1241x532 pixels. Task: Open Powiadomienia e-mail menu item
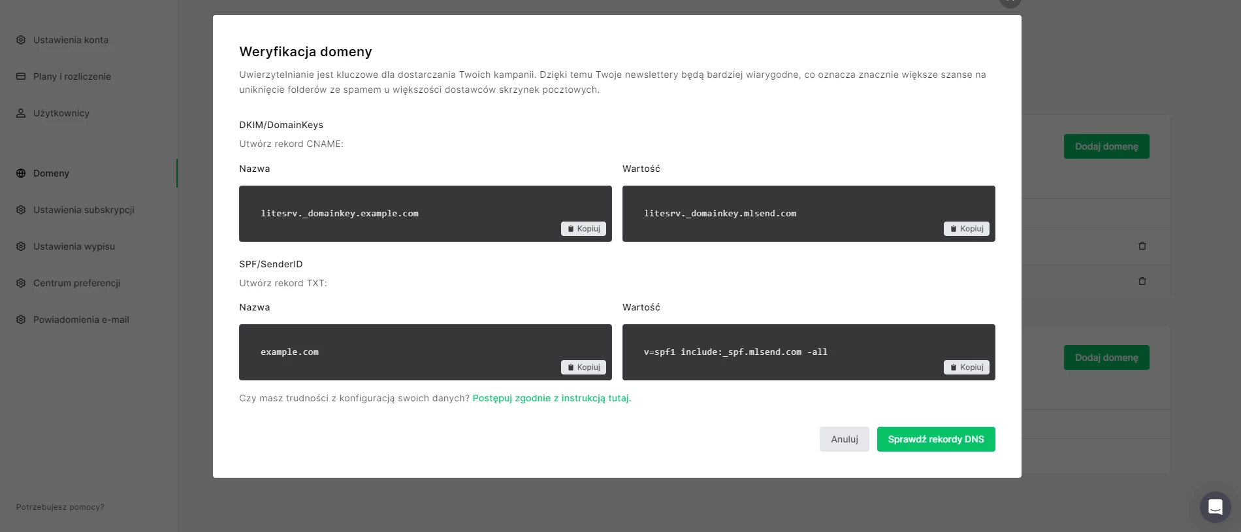pyautogui.click(x=81, y=320)
